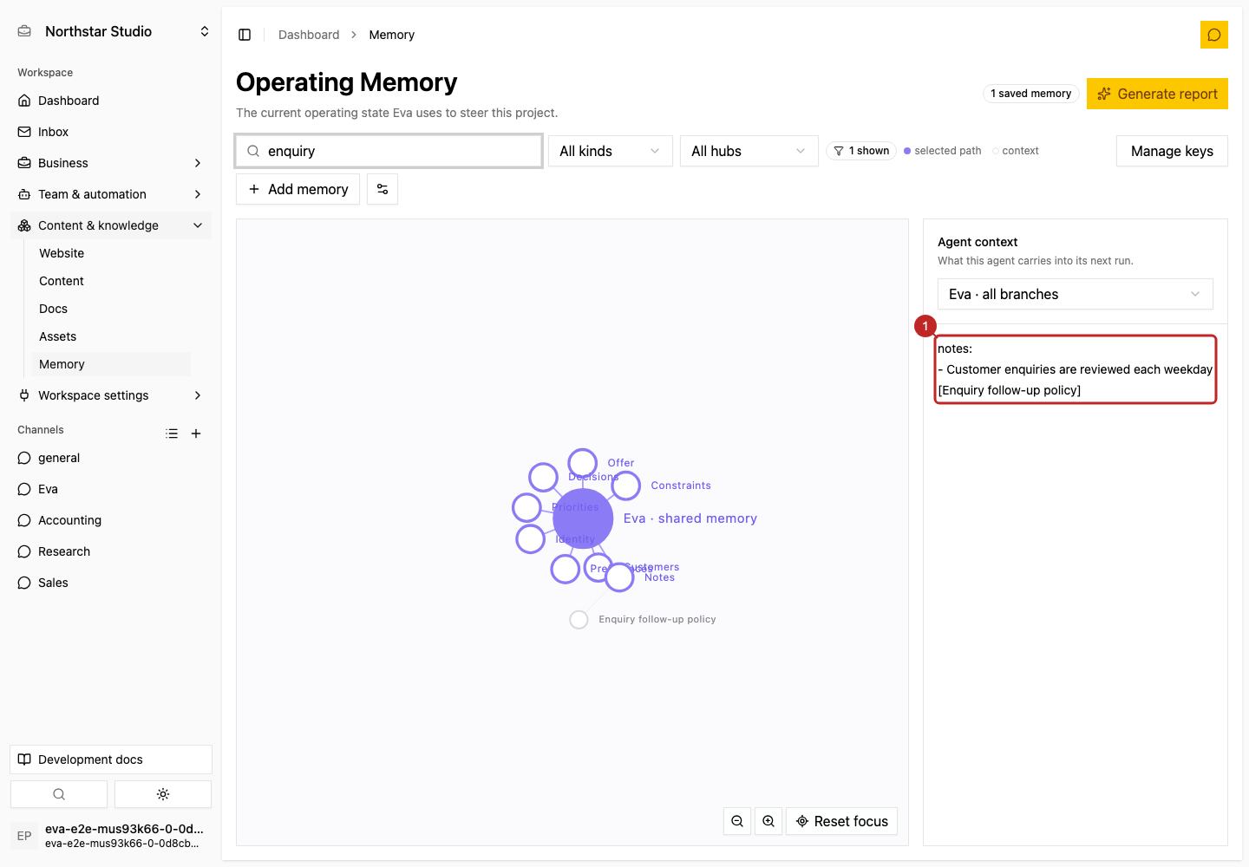The width and height of the screenshot is (1249, 867).
Task: Click Generate report button
Action: click(x=1157, y=94)
